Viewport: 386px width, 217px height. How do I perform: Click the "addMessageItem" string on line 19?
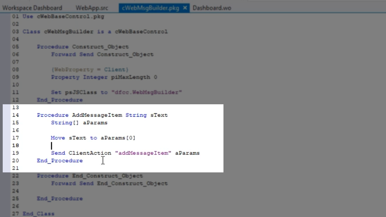pyautogui.click(x=143, y=153)
